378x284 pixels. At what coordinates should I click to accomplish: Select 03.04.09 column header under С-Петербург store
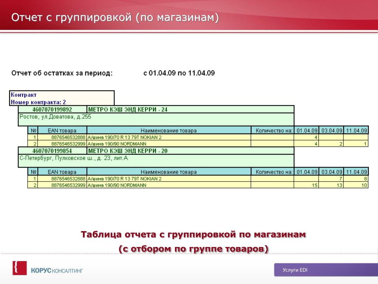point(331,172)
